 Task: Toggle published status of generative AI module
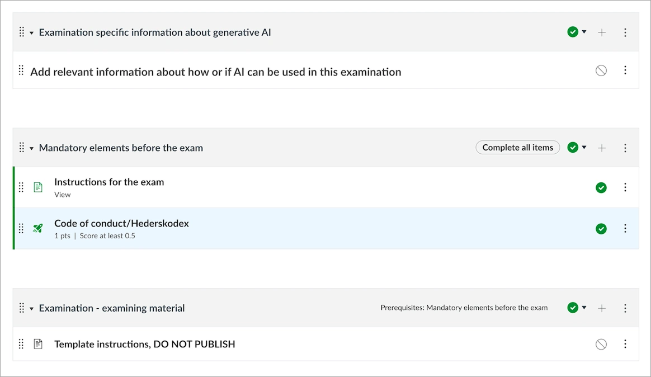[x=573, y=32]
